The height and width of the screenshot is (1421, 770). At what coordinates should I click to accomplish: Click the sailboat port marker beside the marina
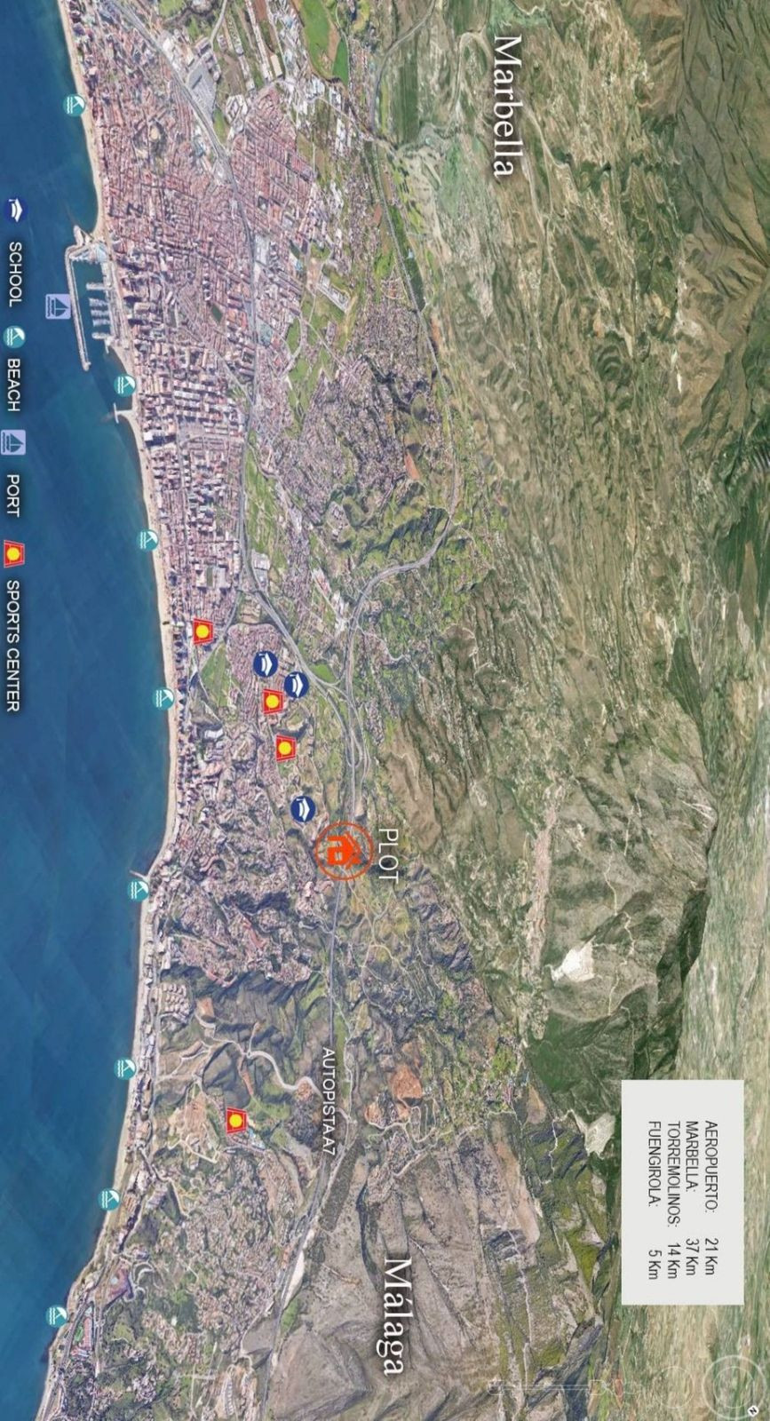tap(59, 306)
